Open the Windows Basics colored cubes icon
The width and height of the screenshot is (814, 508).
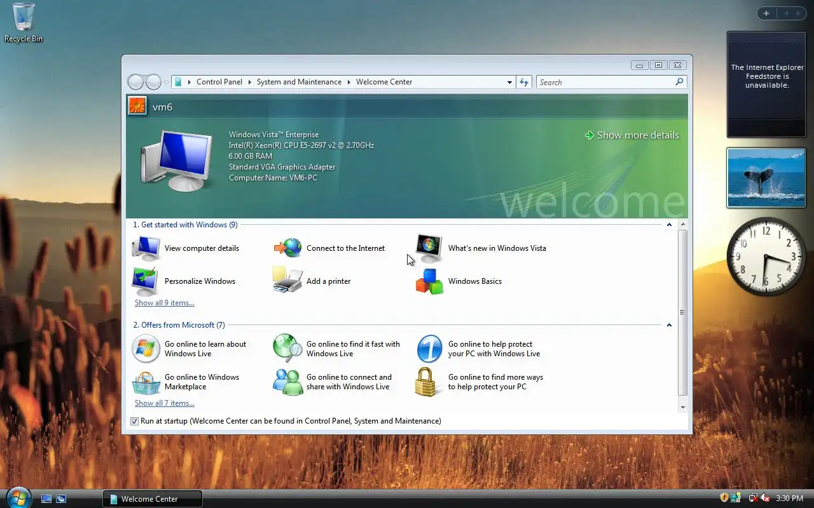tap(429, 281)
